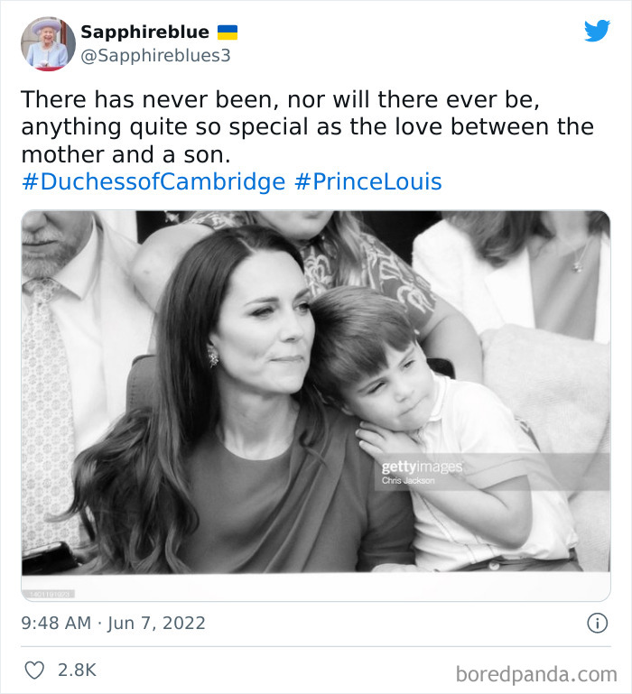Click the Ukraine flag emoji beside the name
This screenshot has width=632, height=694.
tap(228, 32)
